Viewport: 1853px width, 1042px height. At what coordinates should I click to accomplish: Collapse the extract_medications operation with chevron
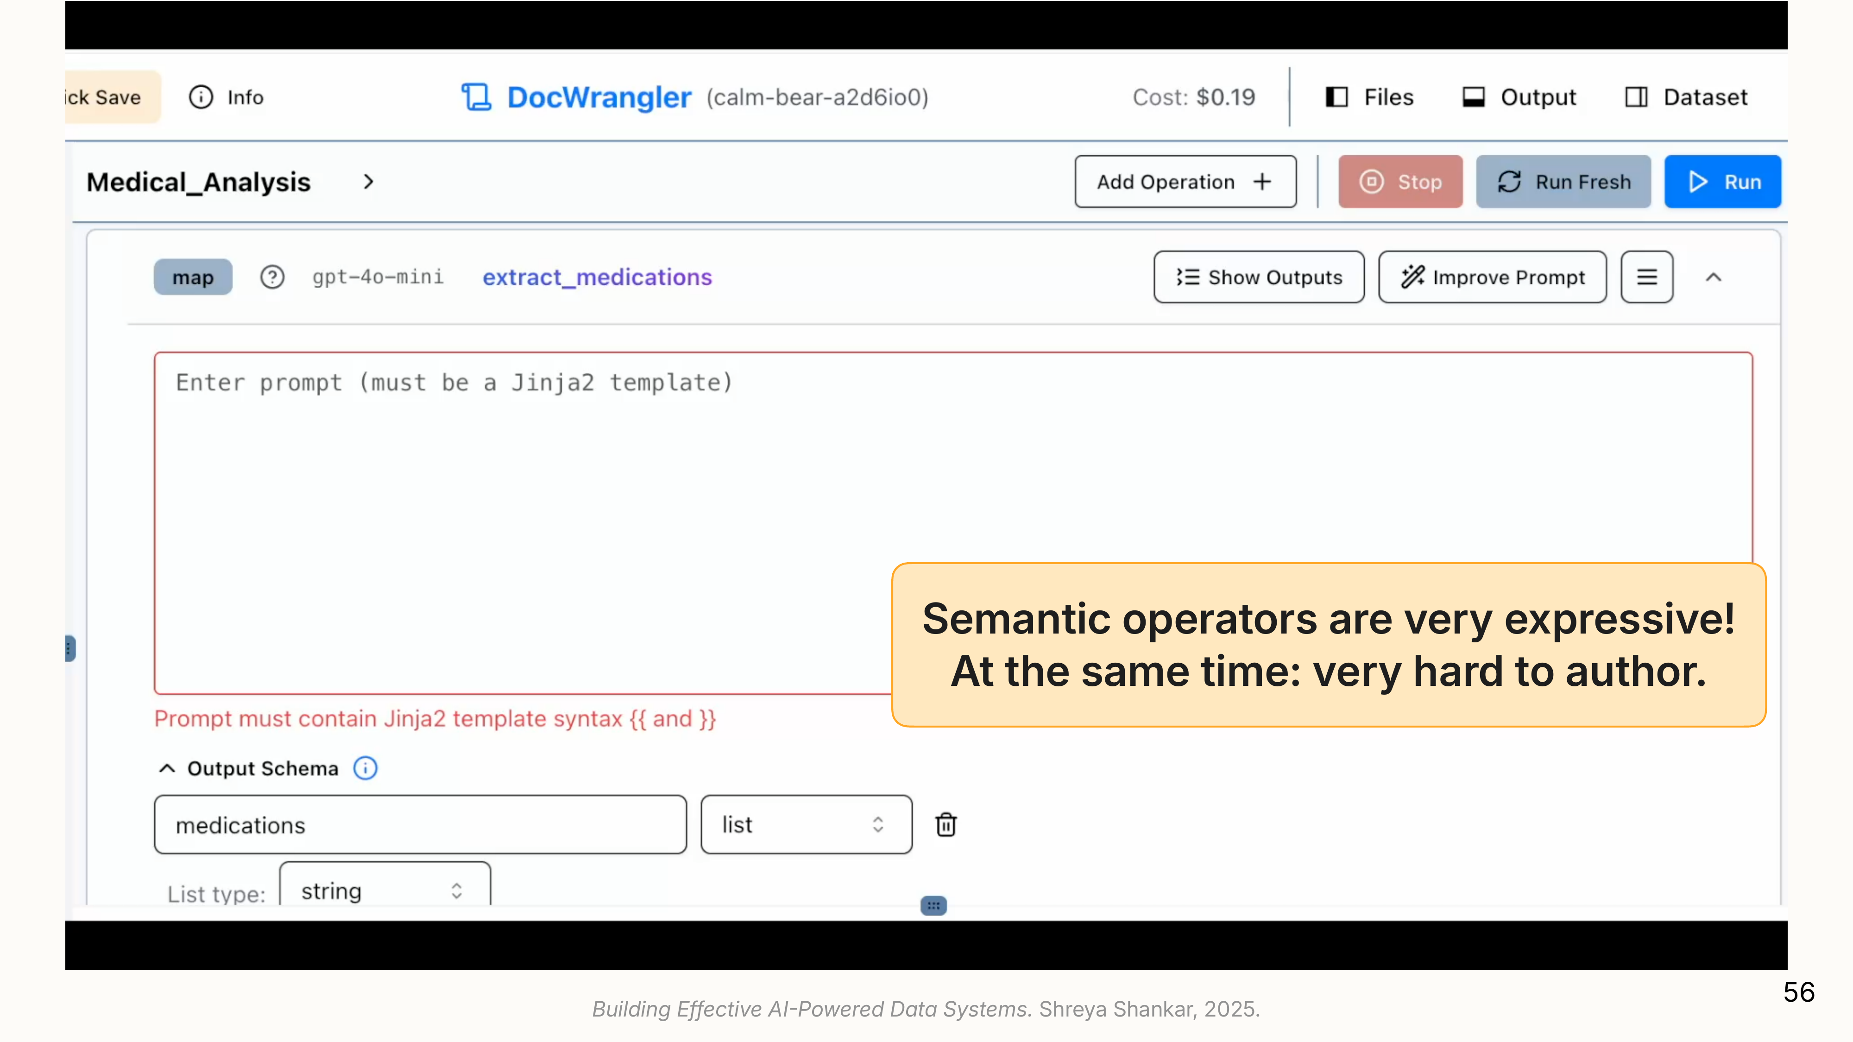pyautogui.click(x=1714, y=277)
